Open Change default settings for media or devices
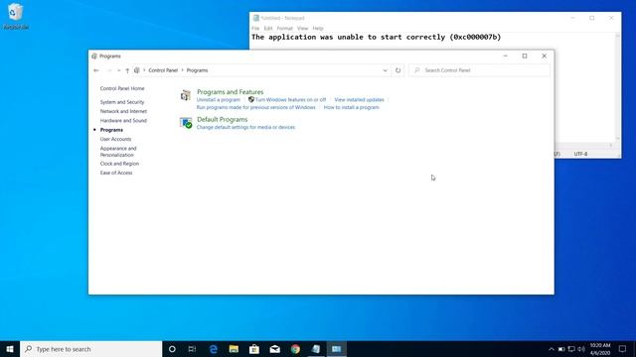Image resolution: width=636 pixels, height=357 pixels. tap(245, 127)
